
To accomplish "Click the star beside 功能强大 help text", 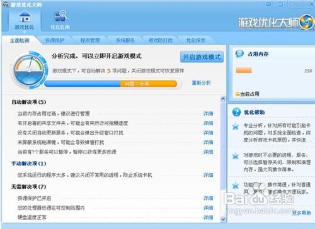I will pos(236,186).
